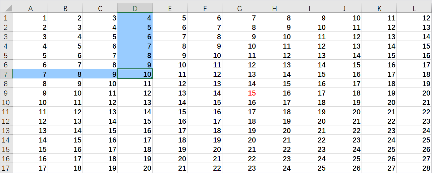Select cell K12 containing 22
This screenshot has width=432, height=173.
click(379, 121)
